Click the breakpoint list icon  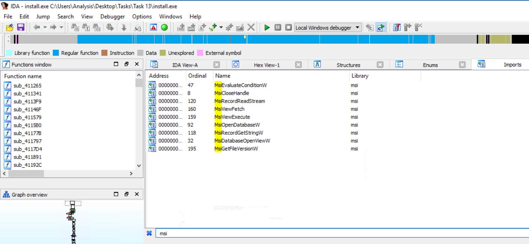[x=397, y=27]
